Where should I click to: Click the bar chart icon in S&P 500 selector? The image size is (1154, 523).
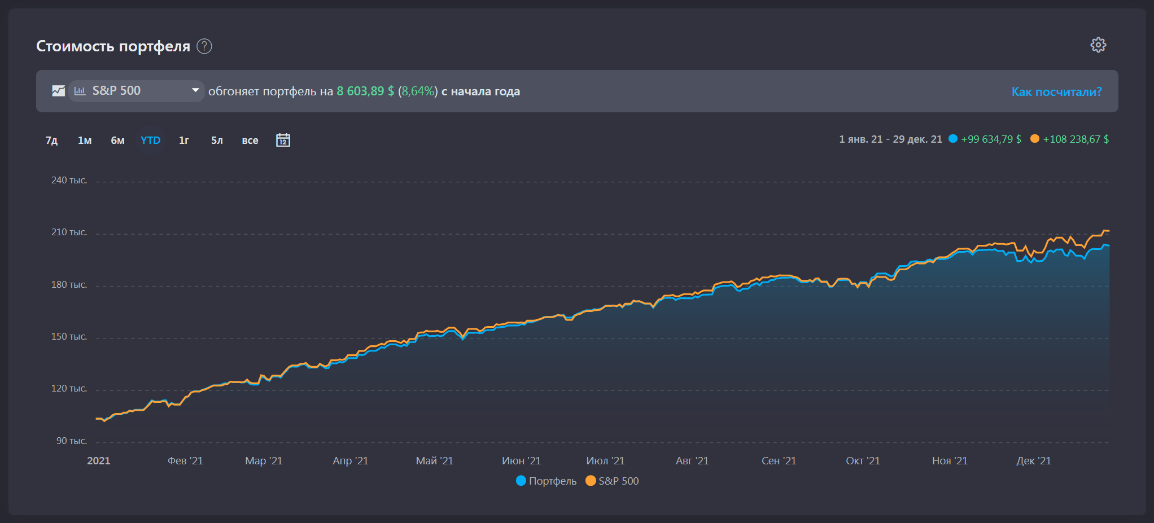(80, 91)
